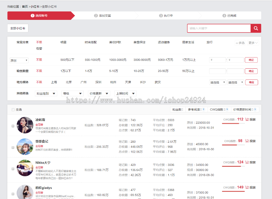Viewport: 272px width, 199px height.
Task: Open the 的欢gladys account name
Action: pyautogui.click(x=44, y=188)
